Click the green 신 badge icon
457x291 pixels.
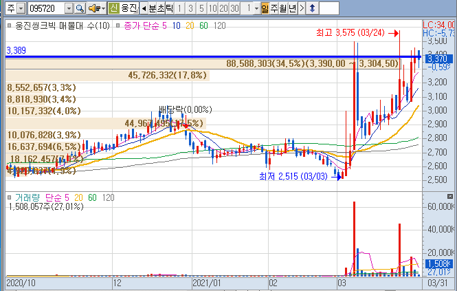click(x=113, y=8)
